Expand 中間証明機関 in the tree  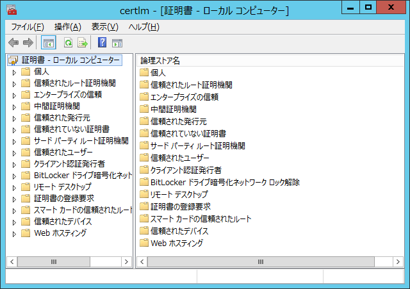tap(14, 107)
